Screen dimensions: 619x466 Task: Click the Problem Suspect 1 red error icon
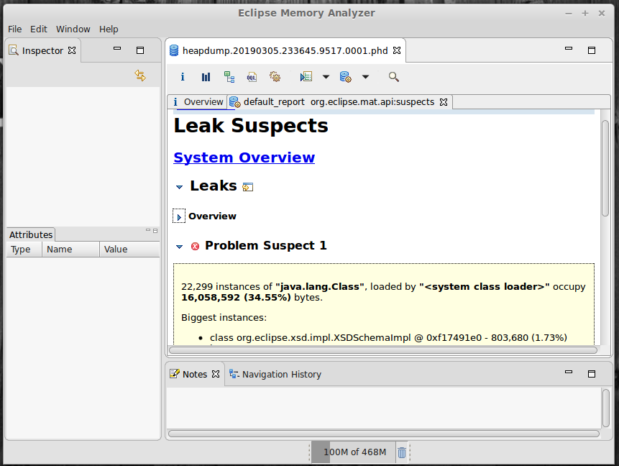pyautogui.click(x=195, y=247)
